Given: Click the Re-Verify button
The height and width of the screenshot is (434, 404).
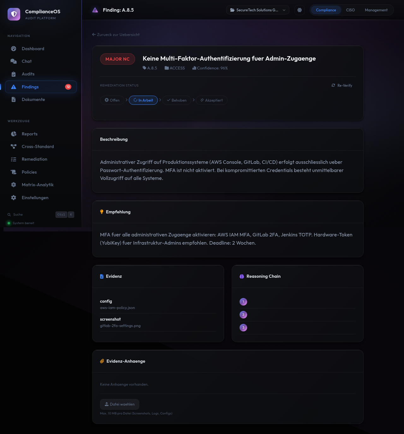Looking at the screenshot, I should coord(342,86).
